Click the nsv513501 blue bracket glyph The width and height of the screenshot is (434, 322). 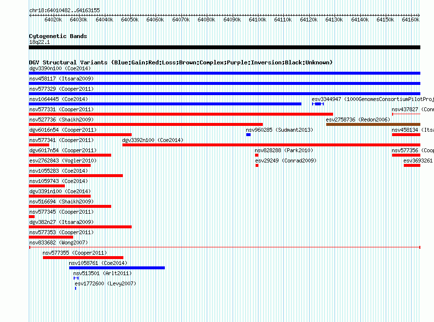[76, 278]
